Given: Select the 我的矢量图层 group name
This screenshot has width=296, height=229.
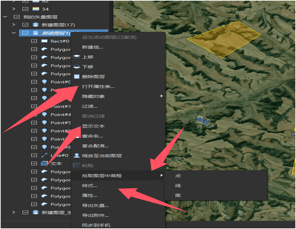Looking at the screenshot, I should [41, 17].
